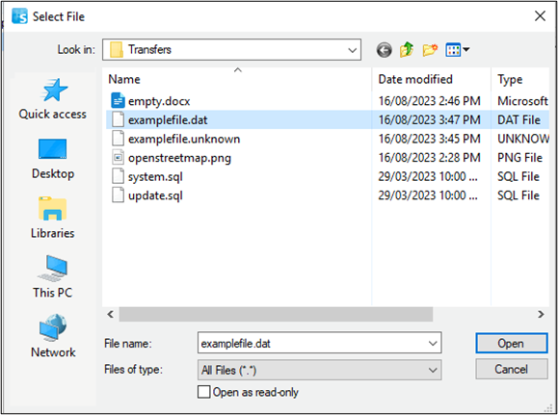Open Quick access in the sidebar
558x415 pixels.
(53, 99)
